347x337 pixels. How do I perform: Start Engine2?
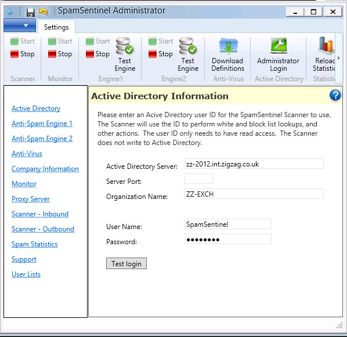(x=161, y=41)
